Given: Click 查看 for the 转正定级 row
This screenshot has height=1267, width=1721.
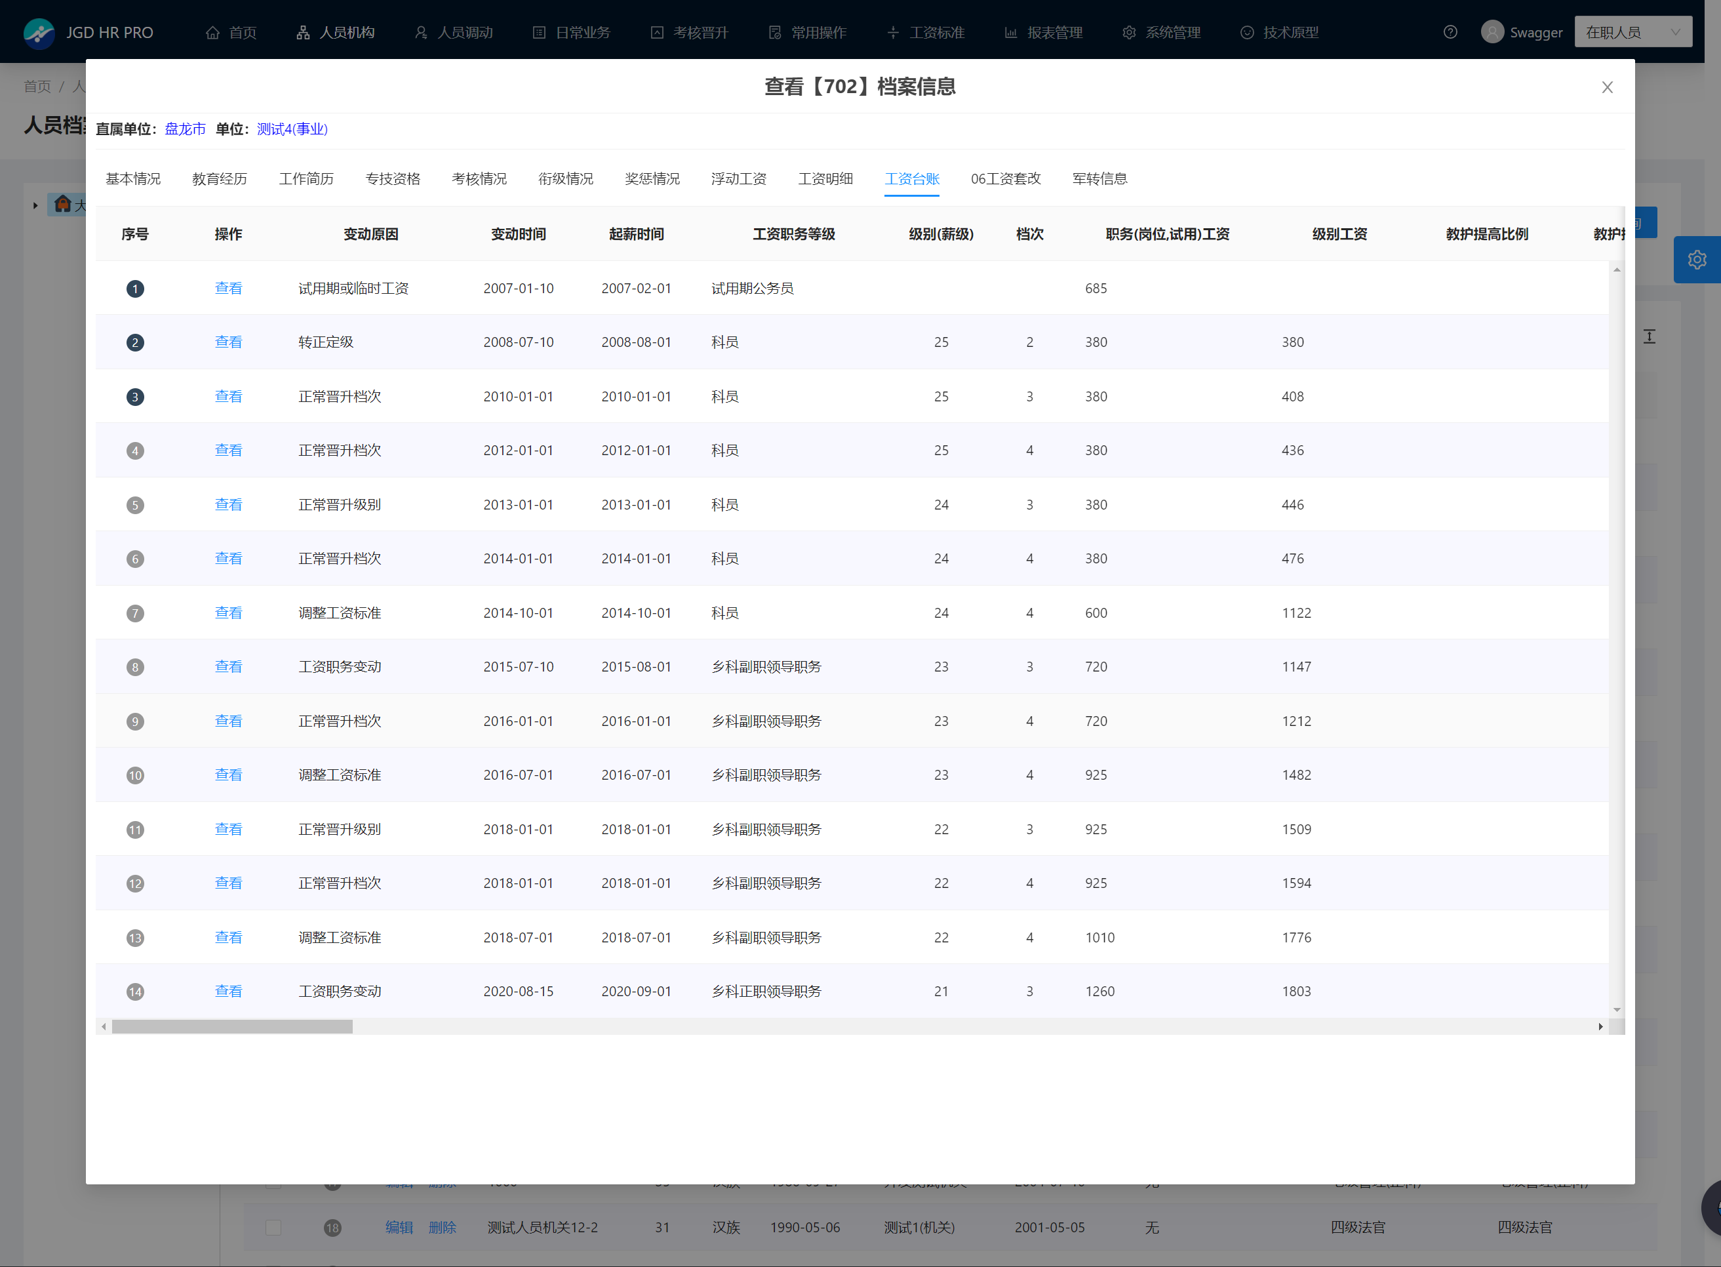Looking at the screenshot, I should coord(228,342).
